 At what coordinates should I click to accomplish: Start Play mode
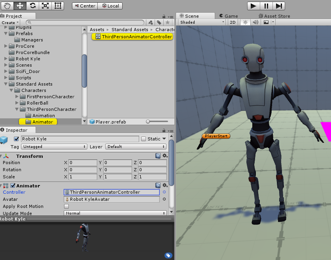[x=253, y=6]
